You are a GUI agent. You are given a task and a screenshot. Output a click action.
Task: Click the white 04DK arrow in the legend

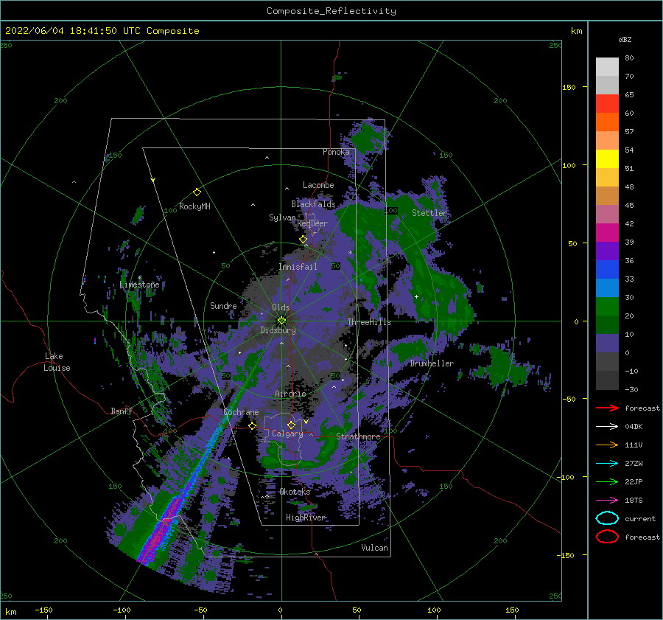(x=607, y=426)
